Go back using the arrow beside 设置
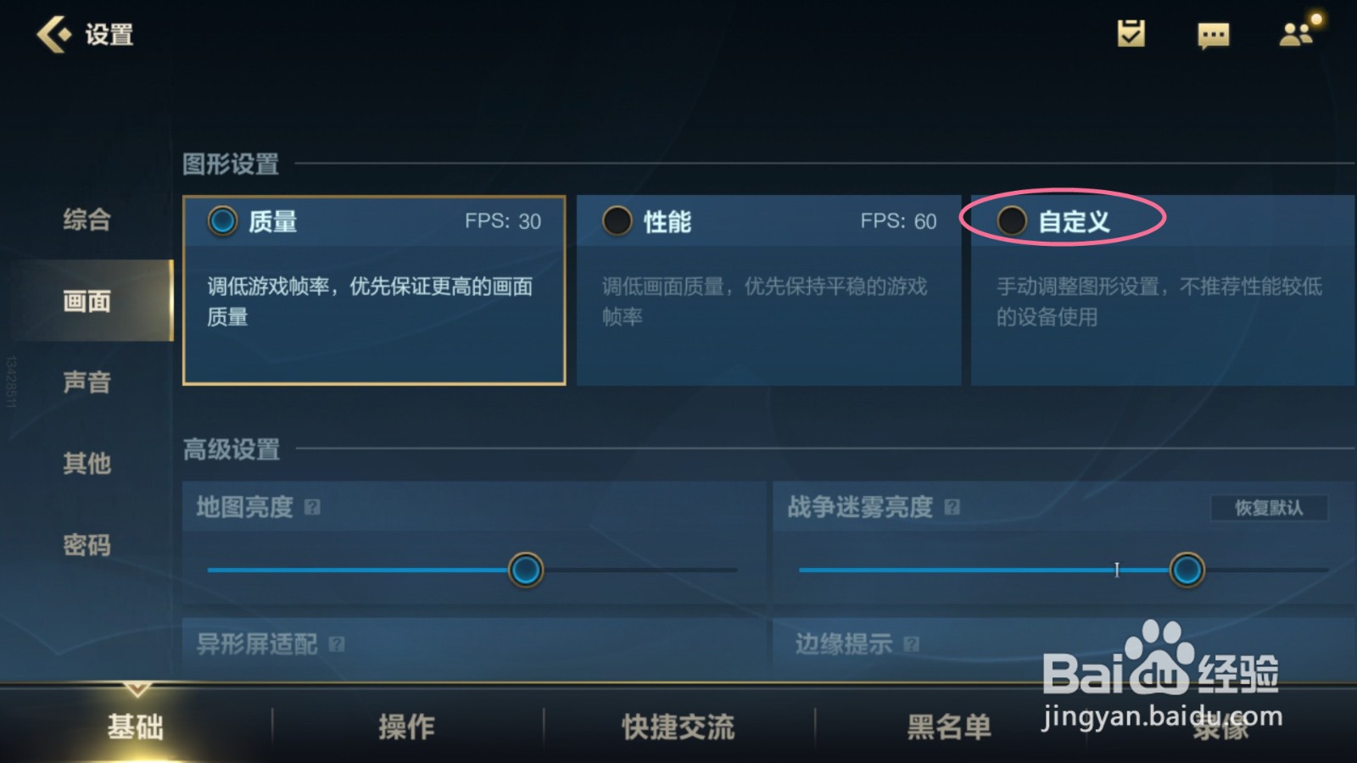Screen dimensions: 1357x763 [x=53, y=35]
